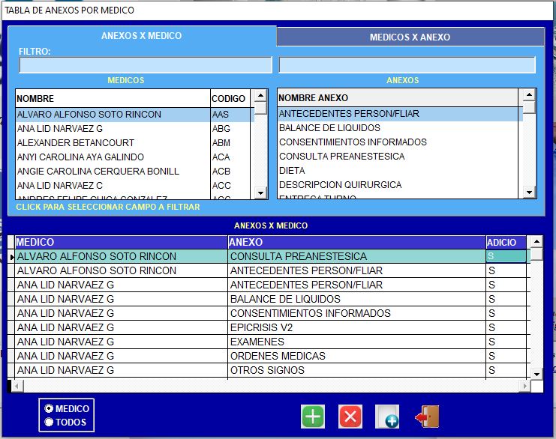Click CODIGO column header
Viewport: 556px width, 439px height.
230,98
